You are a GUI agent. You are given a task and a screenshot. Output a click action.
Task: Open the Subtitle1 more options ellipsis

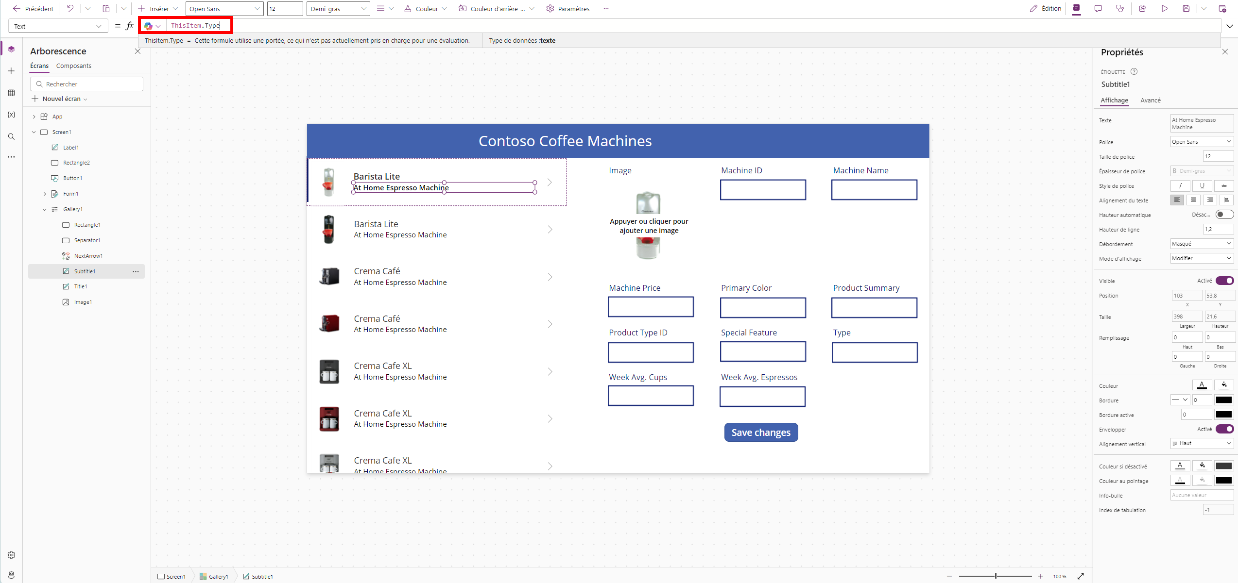136,271
